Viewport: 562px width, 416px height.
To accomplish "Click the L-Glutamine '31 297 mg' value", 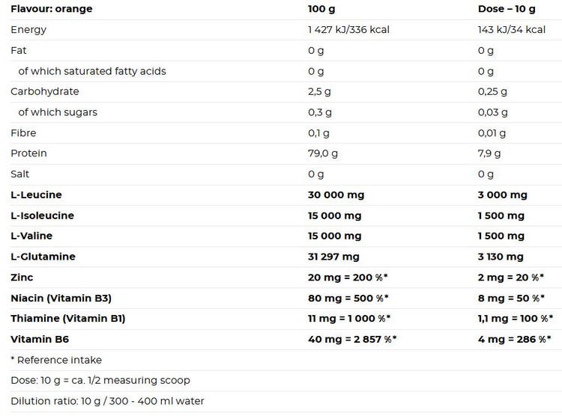I will tap(333, 257).
